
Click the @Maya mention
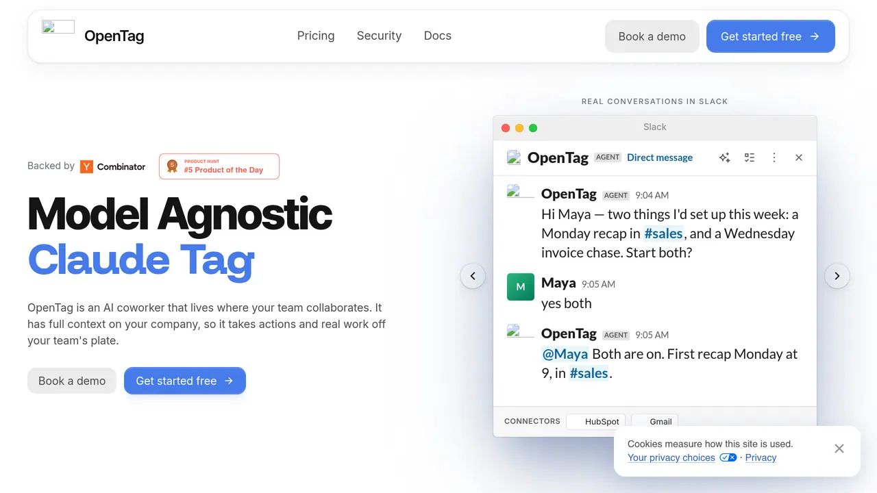tap(565, 354)
